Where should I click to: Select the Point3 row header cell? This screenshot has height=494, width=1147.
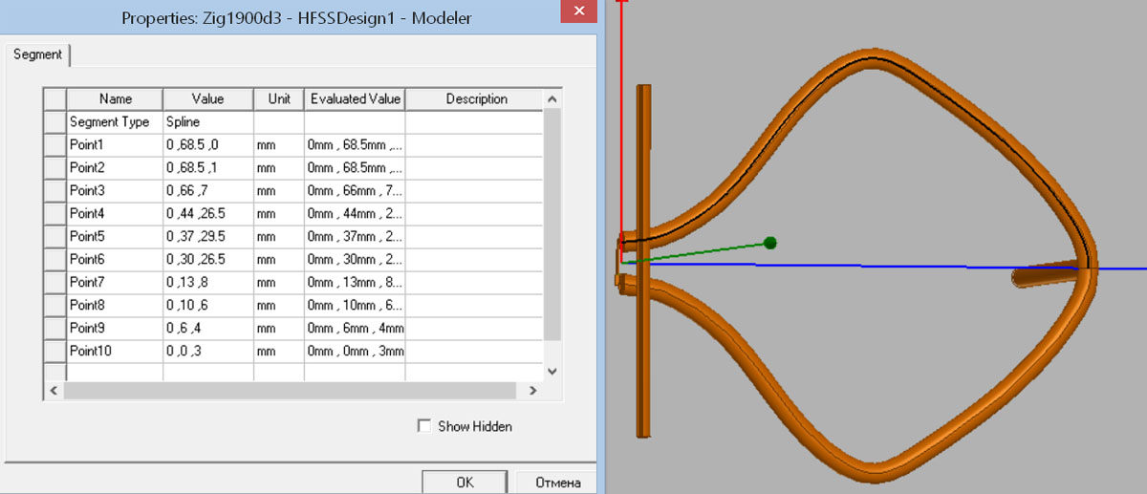click(55, 191)
